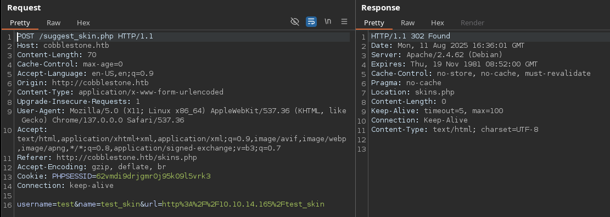The width and height of the screenshot is (610, 217).
Task: Click the Content-Length: 0 response line
Action: coord(408,102)
